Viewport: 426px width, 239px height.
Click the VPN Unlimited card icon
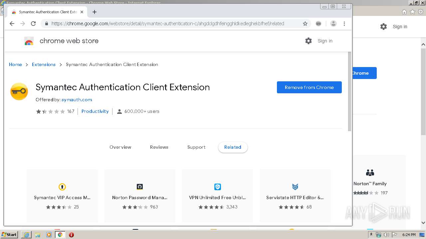[218, 187]
